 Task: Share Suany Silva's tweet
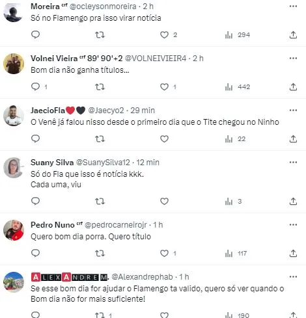pos(293,202)
